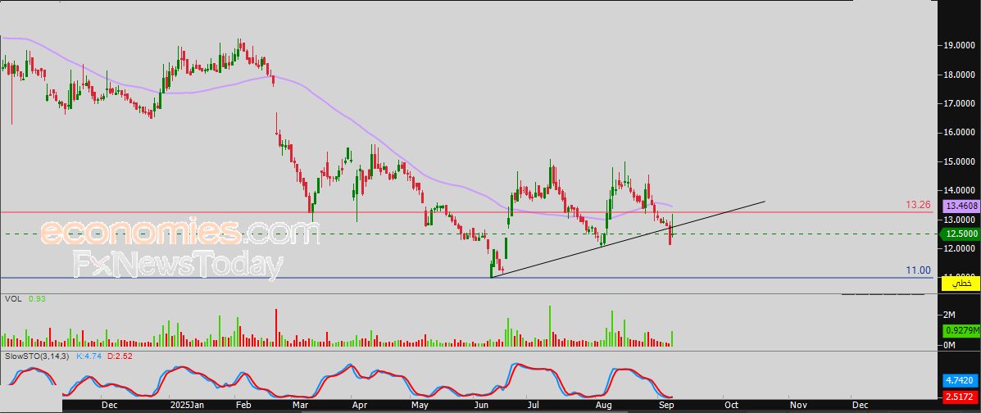Click the 16.0000 price axis label
Viewport: 981px width, 413px height.
(959, 133)
